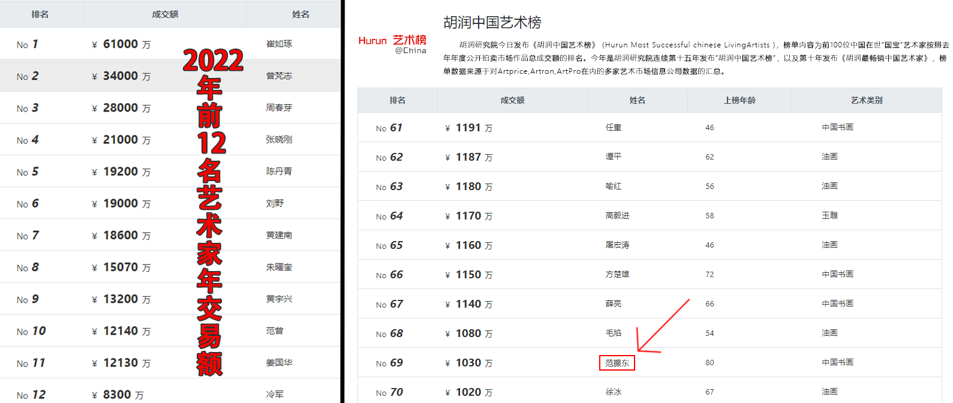Click 排名 header in the Hurun 61–70 table
Screen dimensions: 953x403
click(x=398, y=100)
